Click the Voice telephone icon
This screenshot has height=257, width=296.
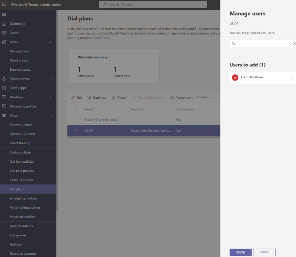(4, 115)
